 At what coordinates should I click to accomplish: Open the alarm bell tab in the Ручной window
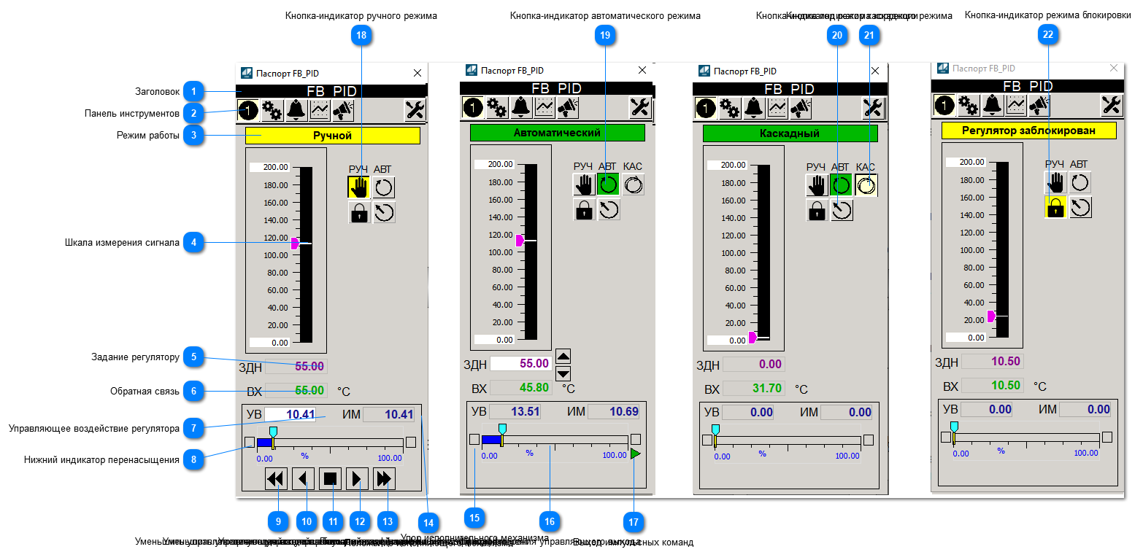296,110
